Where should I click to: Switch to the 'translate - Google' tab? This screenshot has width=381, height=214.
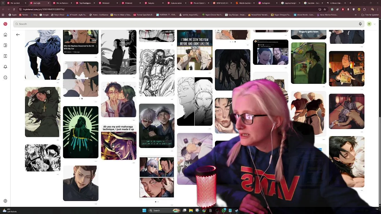tap(313, 3)
